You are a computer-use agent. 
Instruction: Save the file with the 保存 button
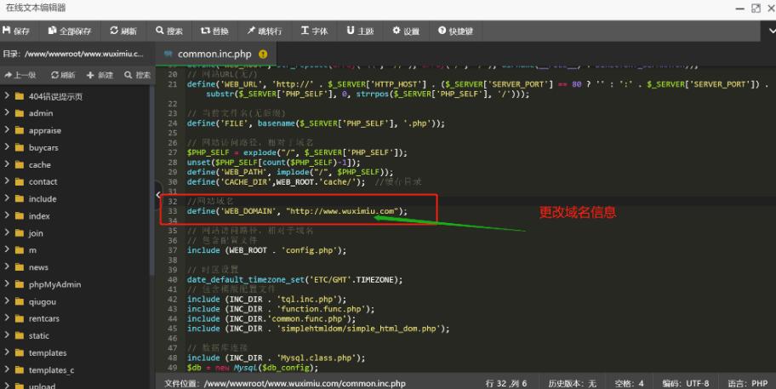click(x=16, y=31)
